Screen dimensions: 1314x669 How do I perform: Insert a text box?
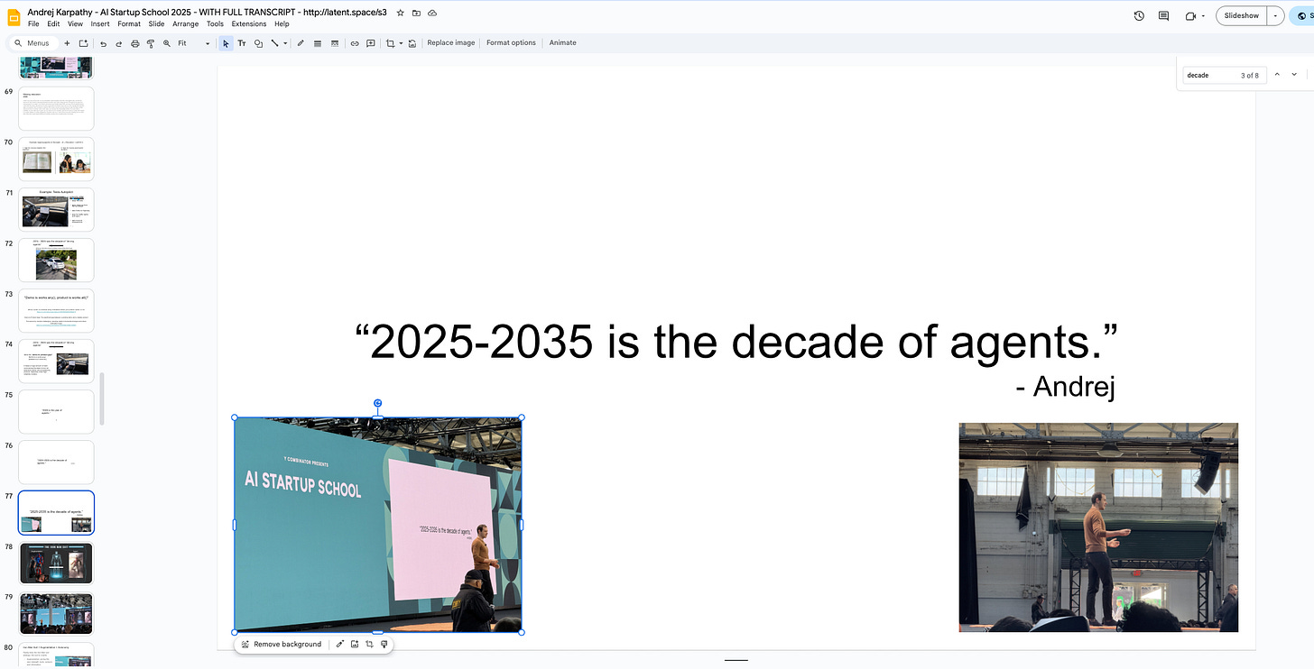[x=242, y=43]
